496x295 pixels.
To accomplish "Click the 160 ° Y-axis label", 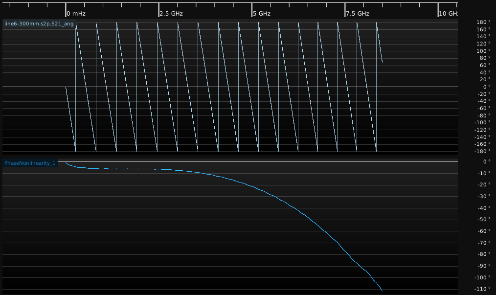I will (483, 29).
